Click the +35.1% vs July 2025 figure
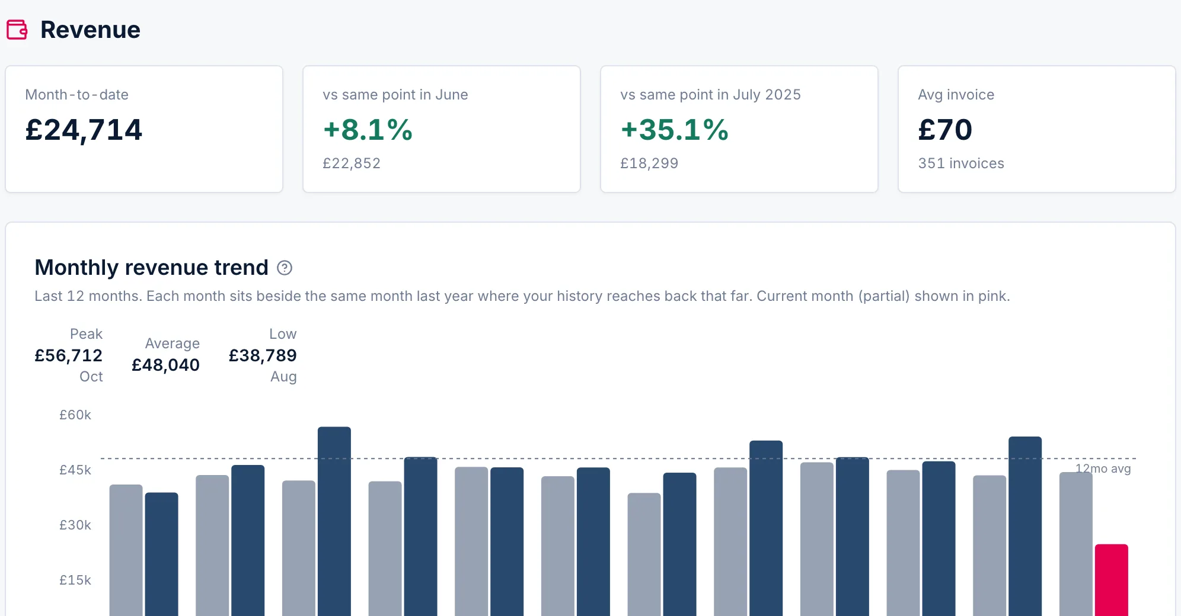This screenshot has height=616, width=1181. pyautogui.click(x=675, y=130)
